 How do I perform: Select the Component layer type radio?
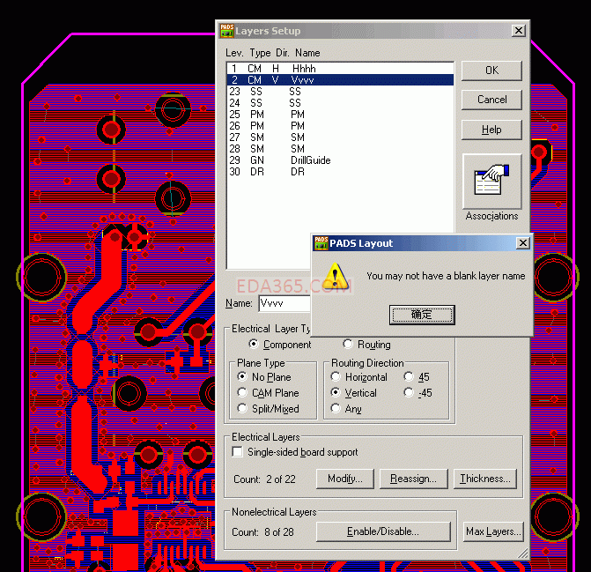tap(254, 344)
